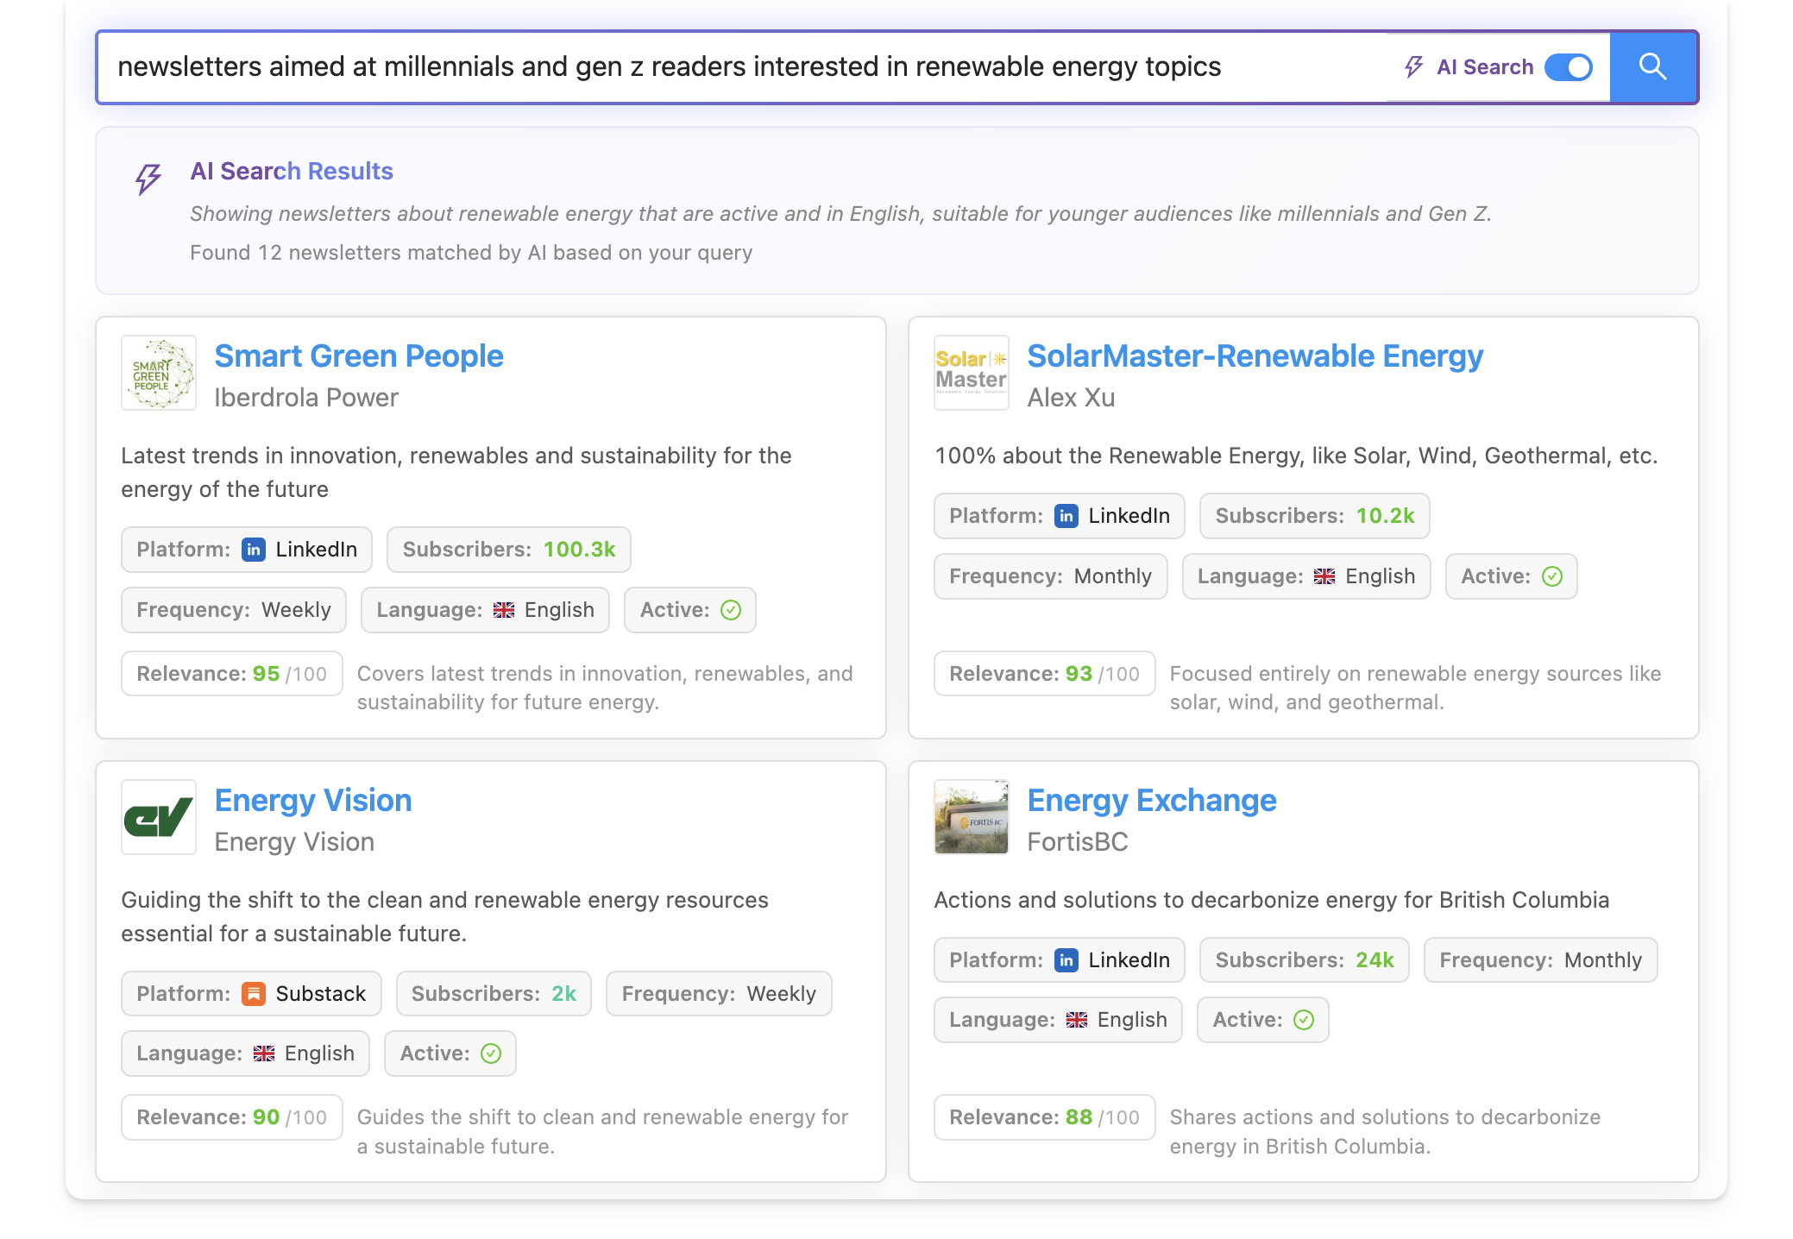Click the LinkedIn icon on SolarMaster card
The height and width of the screenshot is (1239, 1793).
1067,516
